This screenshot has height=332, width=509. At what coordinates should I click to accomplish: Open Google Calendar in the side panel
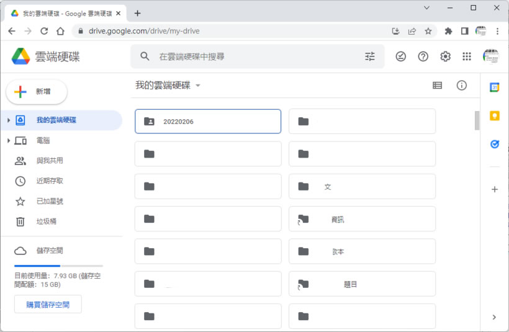494,87
